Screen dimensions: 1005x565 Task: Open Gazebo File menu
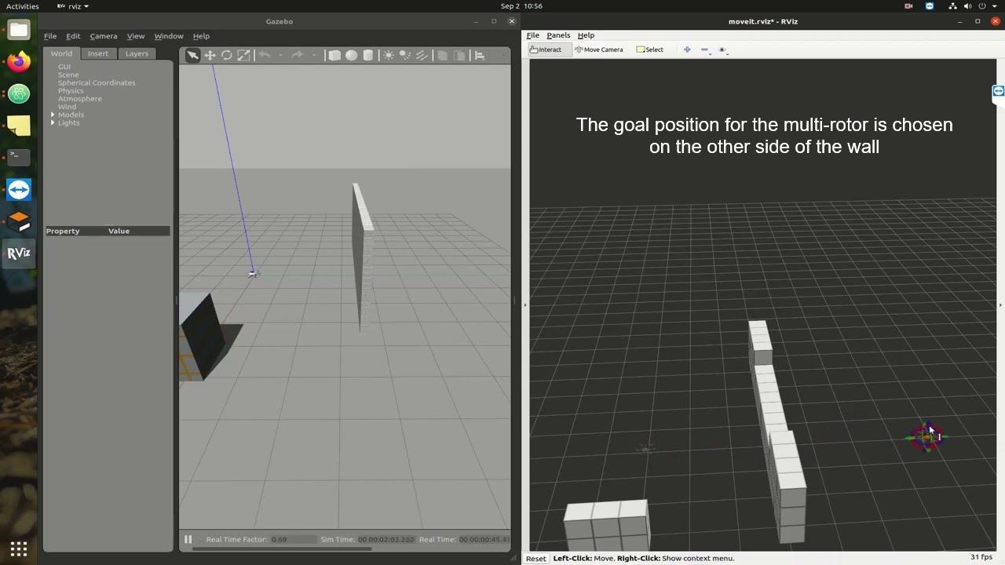(x=50, y=36)
